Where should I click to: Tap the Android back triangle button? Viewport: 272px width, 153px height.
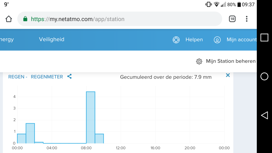pyautogui.click(x=264, y=115)
